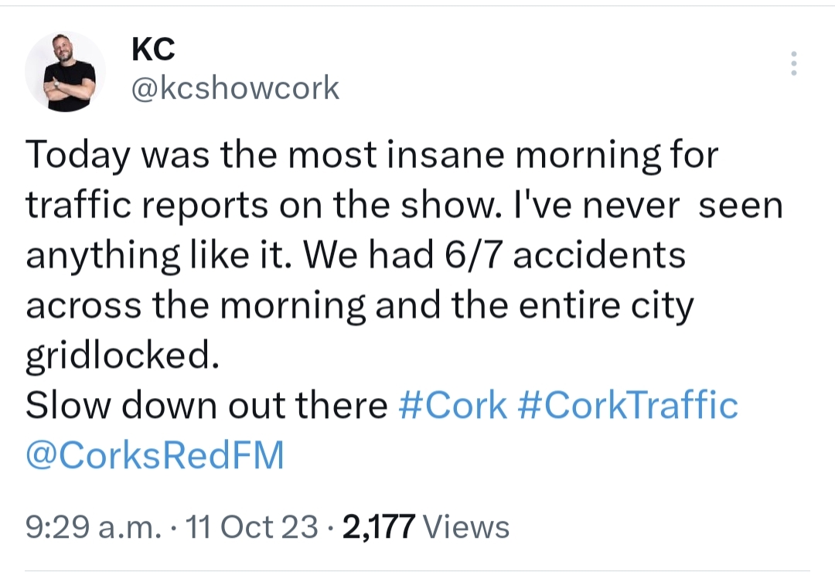Open the three-dot more options menu
The width and height of the screenshot is (835, 575).
click(794, 63)
